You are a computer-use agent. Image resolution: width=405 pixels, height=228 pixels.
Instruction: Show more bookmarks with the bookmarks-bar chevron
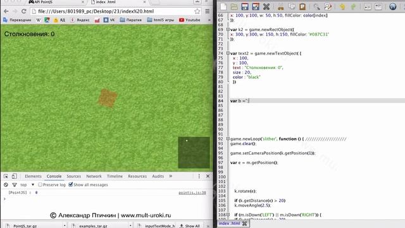pos(209,20)
